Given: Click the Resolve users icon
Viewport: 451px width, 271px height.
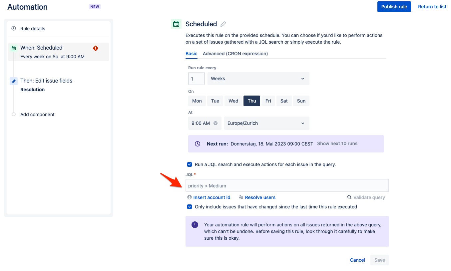Looking at the screenshot, I should pyautogui.click(x=240, y=197).
